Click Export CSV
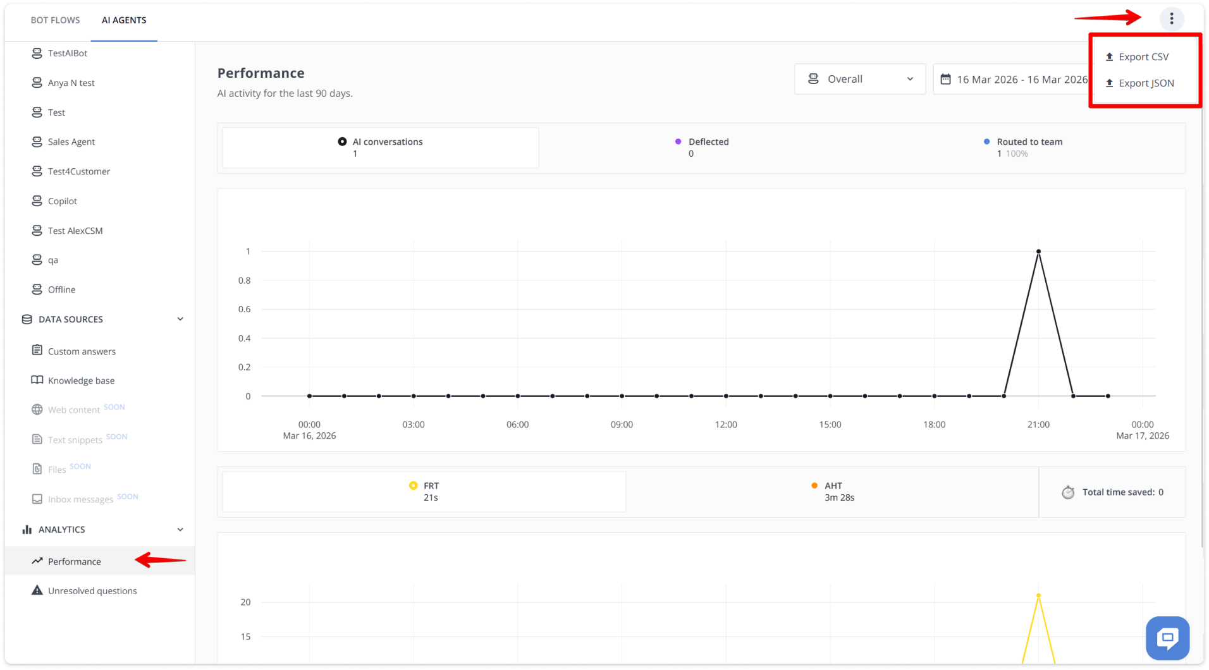Image resolution: width=1209 pixels, height=670 pixels. click(x=1143, y=56)
